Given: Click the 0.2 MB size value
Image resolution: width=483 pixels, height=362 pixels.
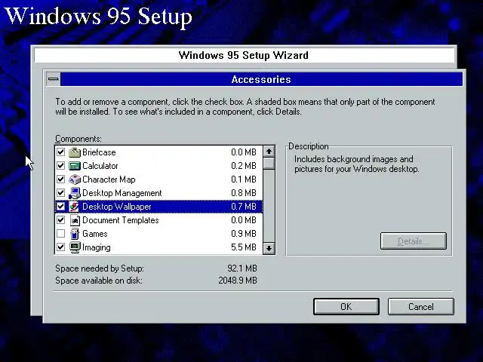Looking at the screenshot, I should coord(244,166).
